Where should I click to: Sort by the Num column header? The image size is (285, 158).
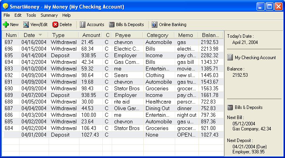[11, 35]
